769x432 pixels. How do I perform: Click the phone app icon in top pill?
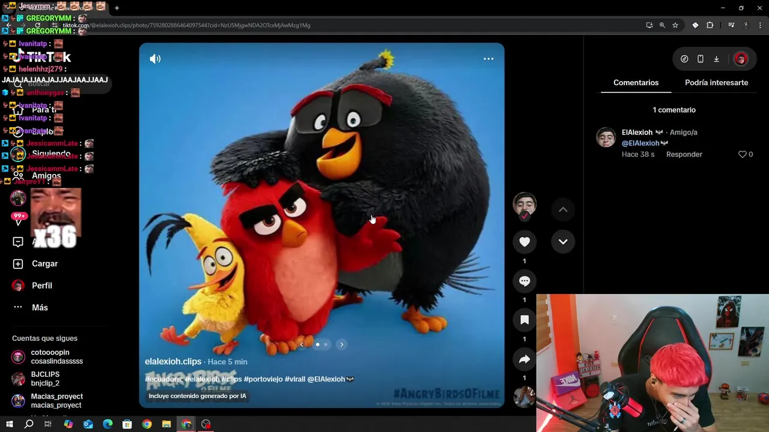tap(701, 59)
